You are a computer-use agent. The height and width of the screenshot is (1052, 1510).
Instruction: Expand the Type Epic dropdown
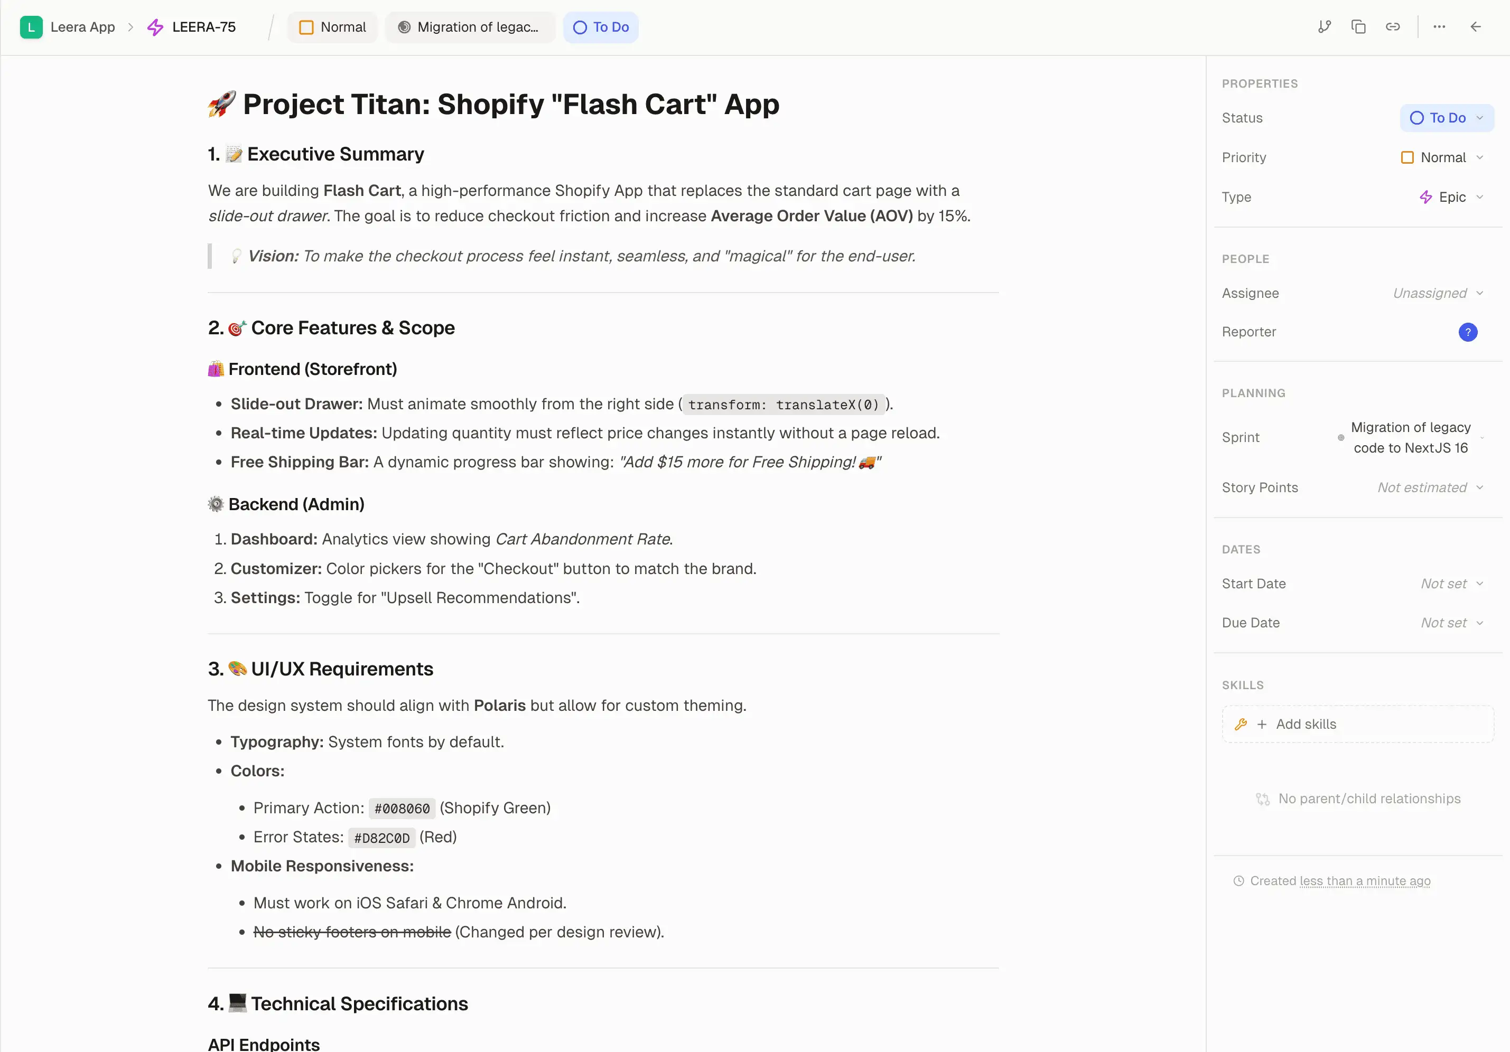[x=1450, y=198]
